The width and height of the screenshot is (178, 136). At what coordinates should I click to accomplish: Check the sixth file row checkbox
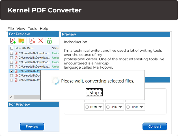point(12,76)
